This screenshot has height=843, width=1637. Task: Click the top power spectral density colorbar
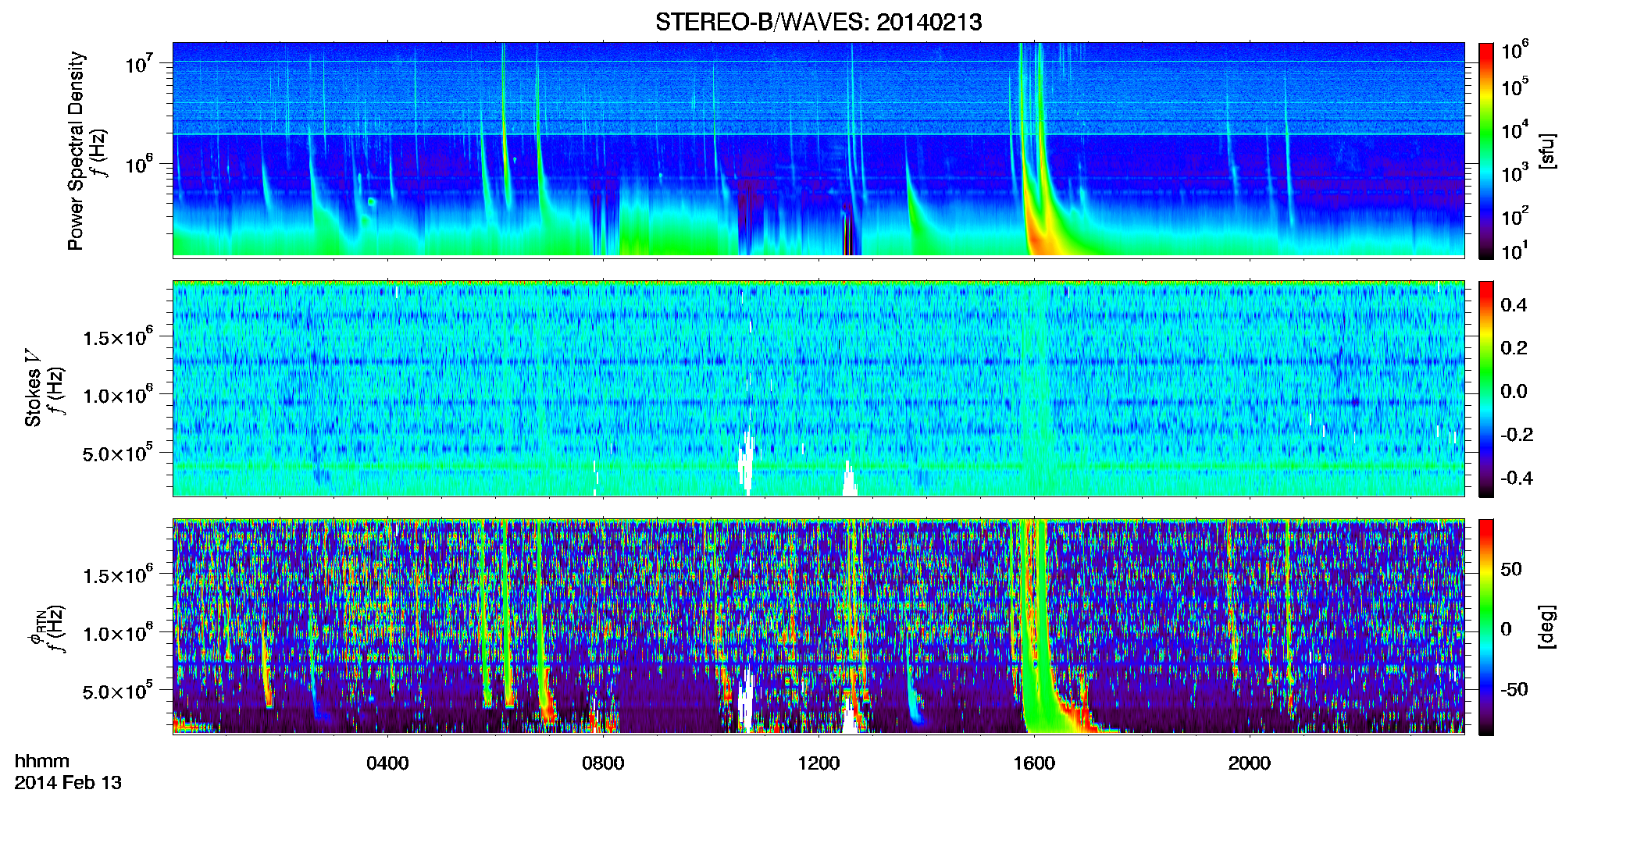pyautogui.click(x=1486, y=151)
